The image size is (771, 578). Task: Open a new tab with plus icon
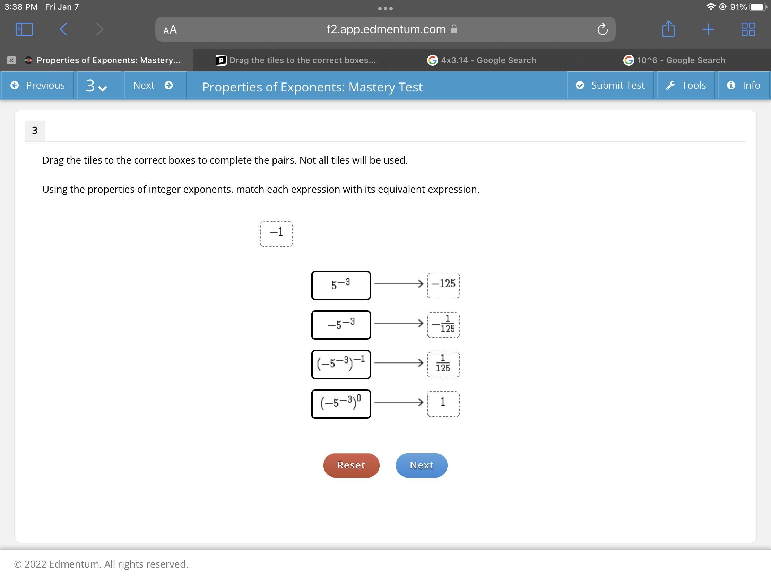(x=708, y=29)
